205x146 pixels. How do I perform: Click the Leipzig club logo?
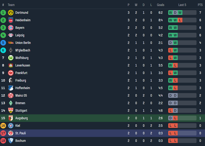(x=11, y=35)
